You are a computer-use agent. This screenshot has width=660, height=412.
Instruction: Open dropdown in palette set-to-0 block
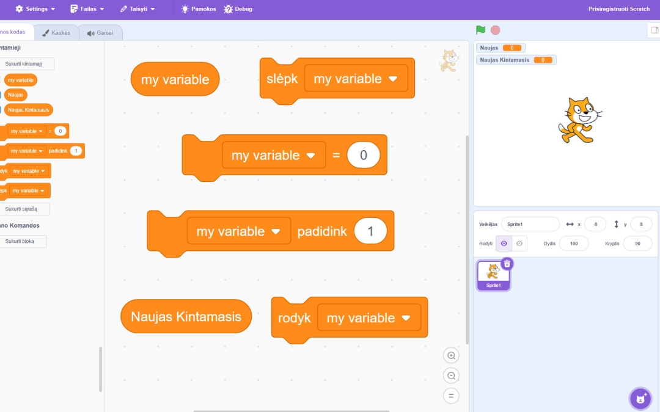pyautogui.click(x=28, y=131)
